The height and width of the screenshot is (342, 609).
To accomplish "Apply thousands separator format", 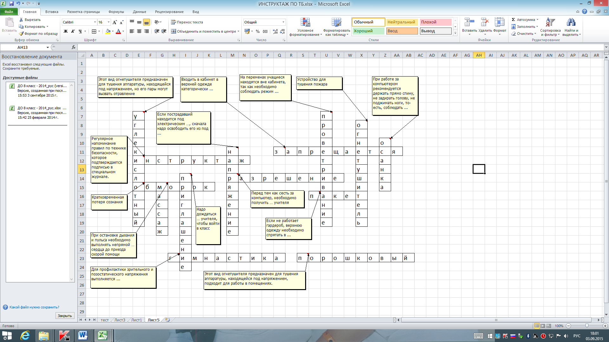I will pyautogui.click(x=265, y=31).
